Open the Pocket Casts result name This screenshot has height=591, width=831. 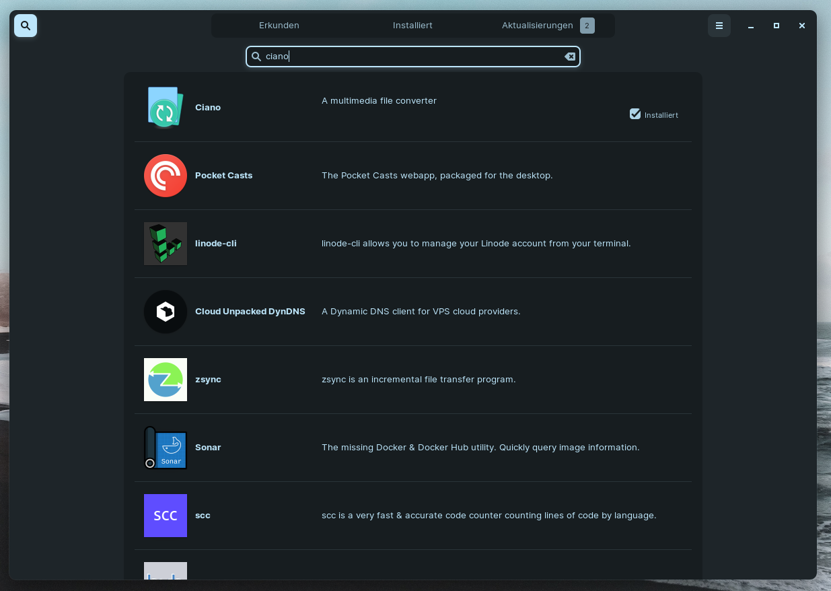pyautogui.click(x=224, y=176)
